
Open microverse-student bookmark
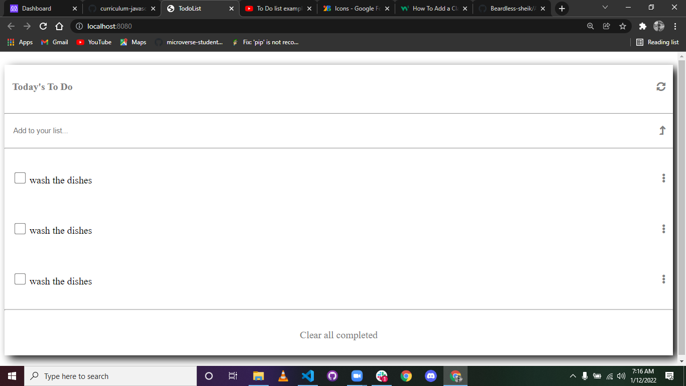click(189, 42)
